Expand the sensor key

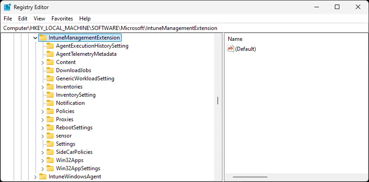pos(43,136)
